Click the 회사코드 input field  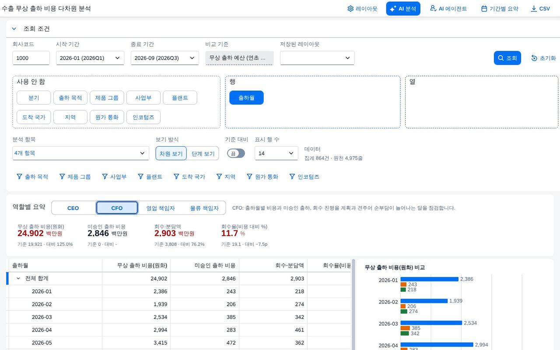point(31,58)
